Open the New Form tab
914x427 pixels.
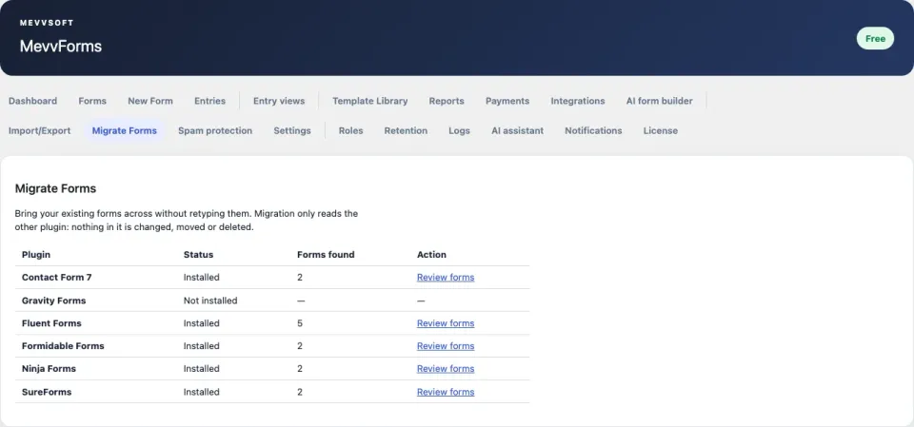coord(150,101)
